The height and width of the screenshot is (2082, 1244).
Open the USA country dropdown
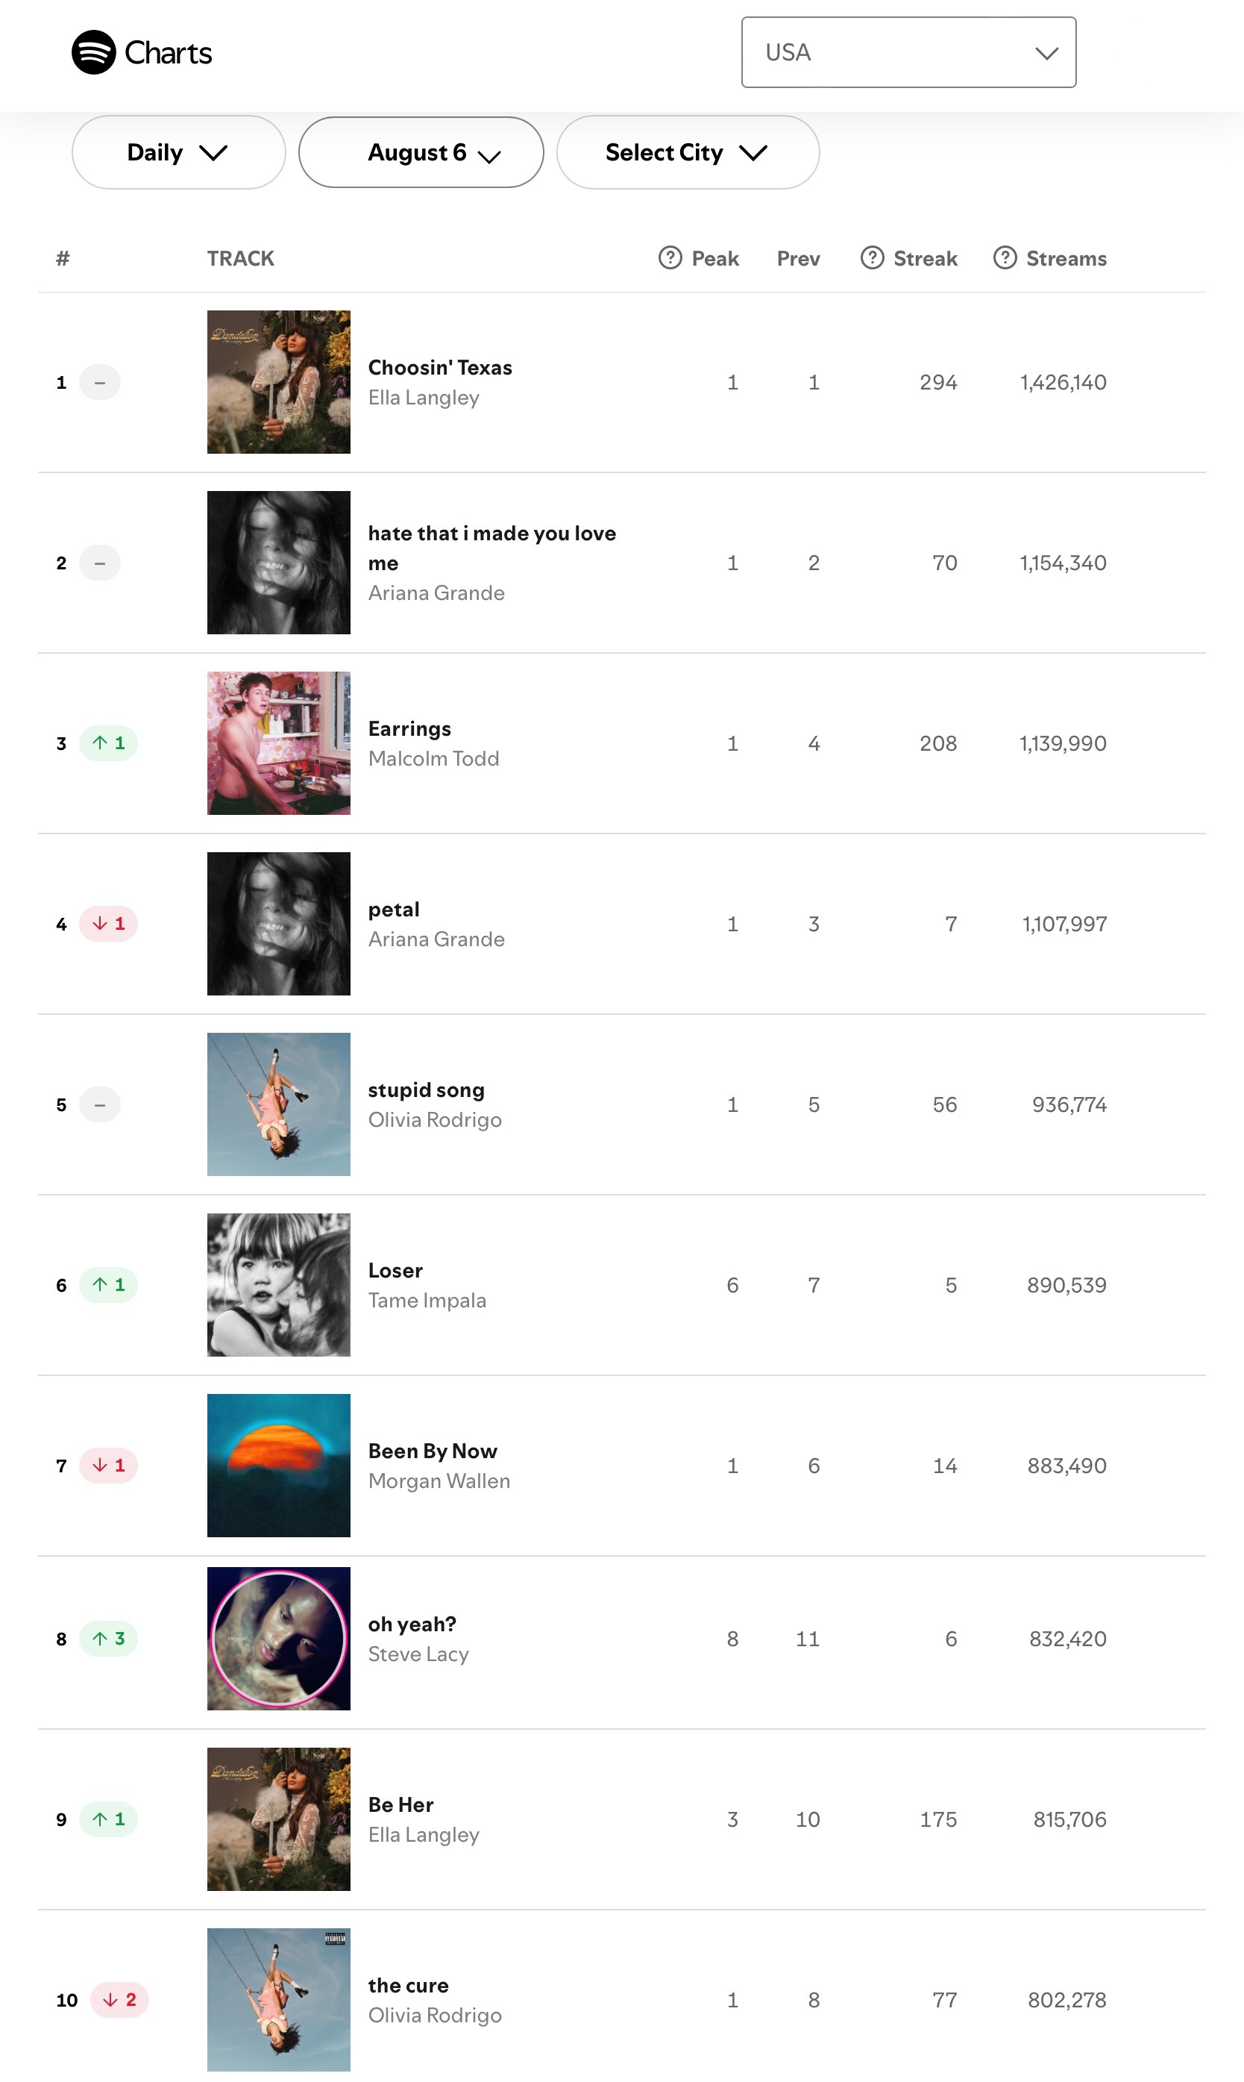[908, 52]
